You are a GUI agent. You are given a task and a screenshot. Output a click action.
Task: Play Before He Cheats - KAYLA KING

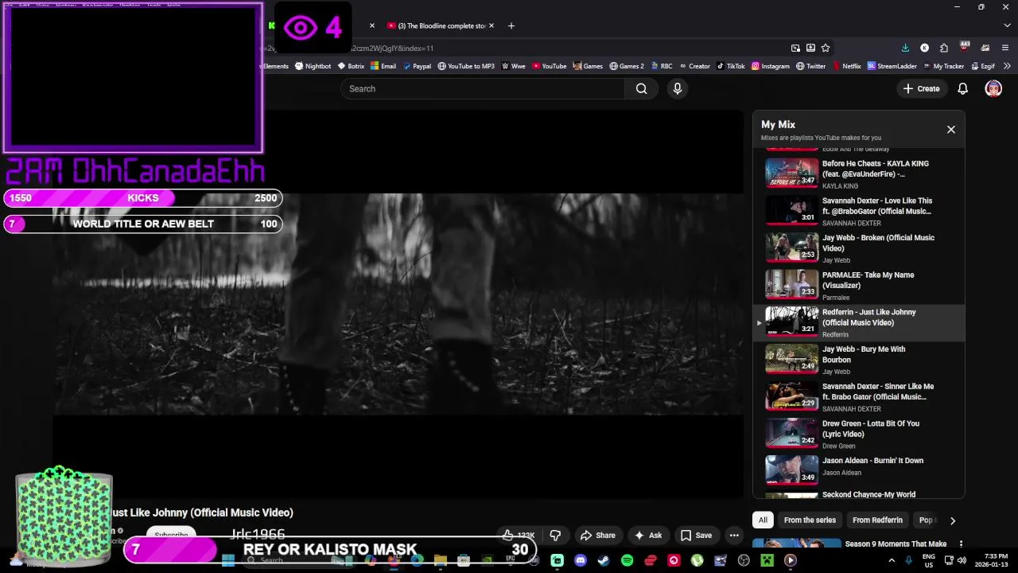859,173
